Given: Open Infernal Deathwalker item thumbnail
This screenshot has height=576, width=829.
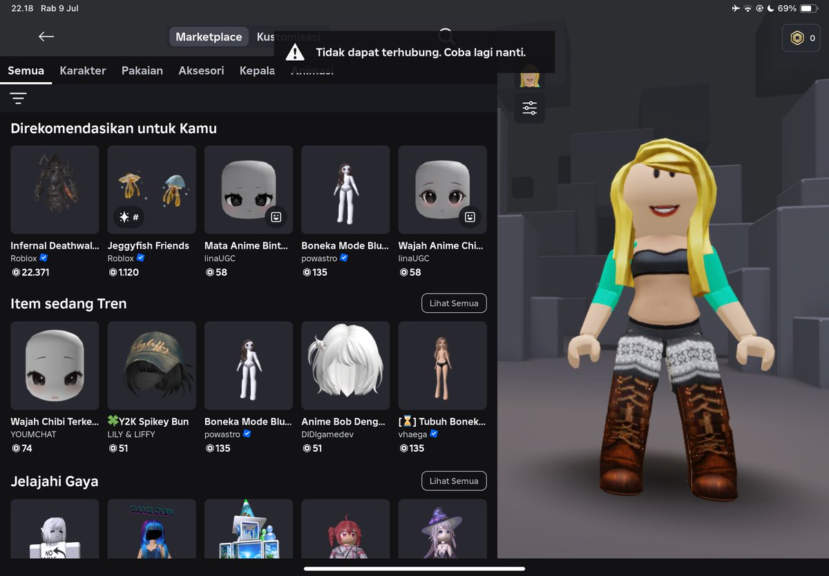Looking at the screenshot, I should pyautogui.click(x=55, y=189).
